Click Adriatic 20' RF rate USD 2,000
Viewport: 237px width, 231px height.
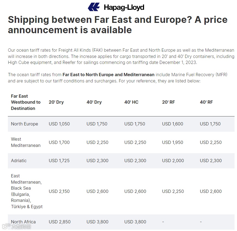click(173, 161)
